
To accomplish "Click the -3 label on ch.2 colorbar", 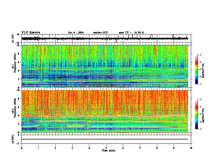I will point(200,100).
